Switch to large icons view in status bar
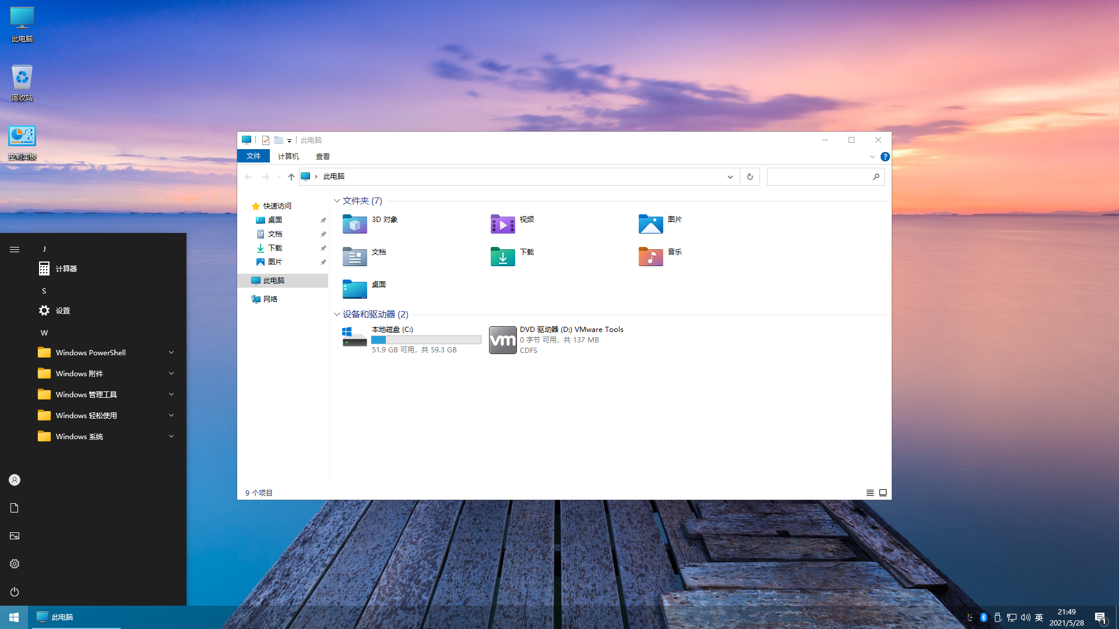The height and width of the screenshot is (629, 1119). (883, 492)
